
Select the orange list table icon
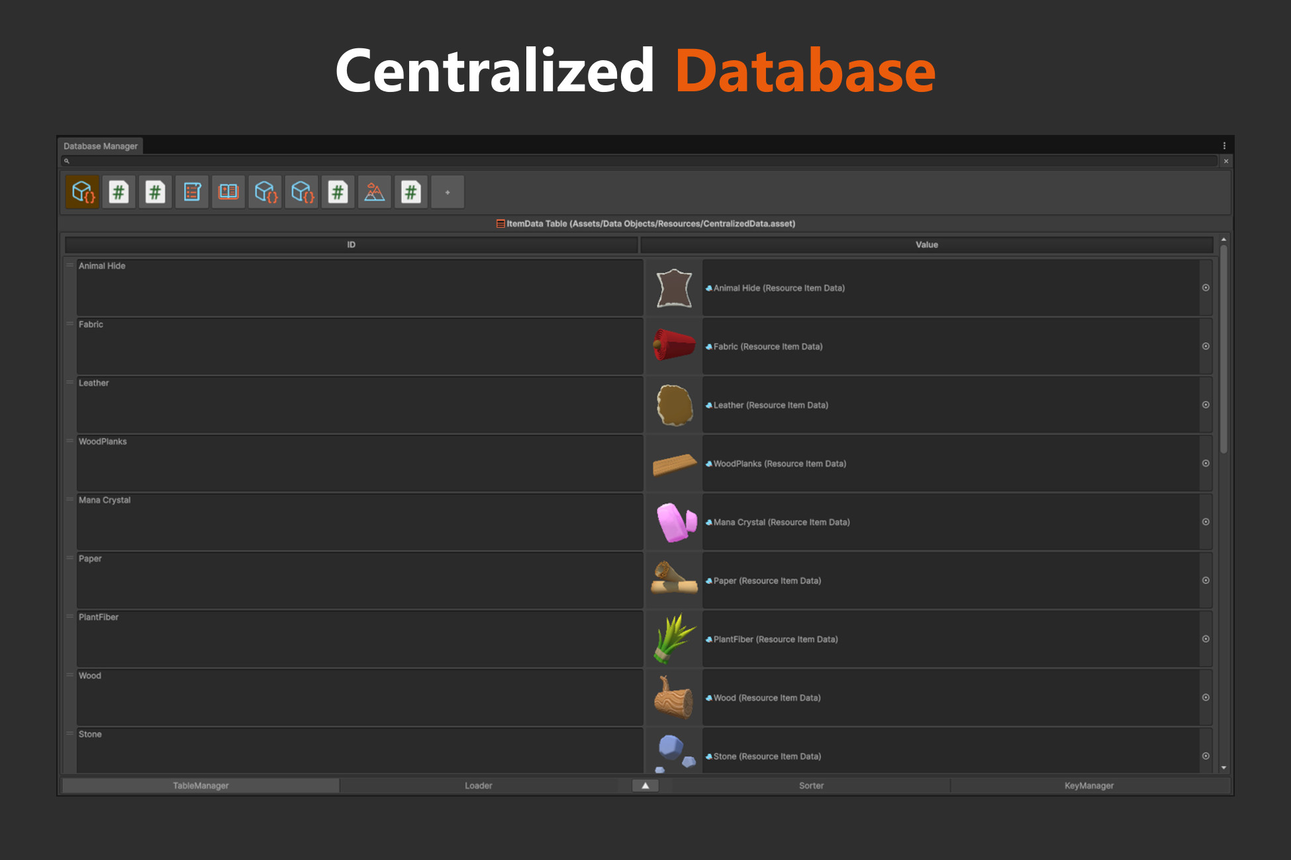(192, 192)
